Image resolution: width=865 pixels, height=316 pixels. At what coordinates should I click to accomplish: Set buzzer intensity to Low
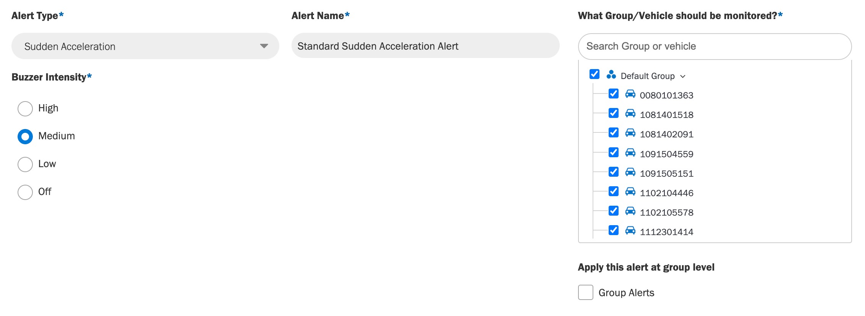25,164
